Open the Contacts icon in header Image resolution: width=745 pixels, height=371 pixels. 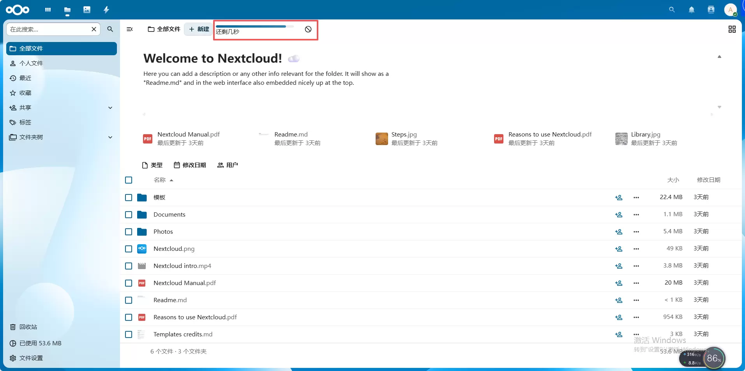coord(711,10)
